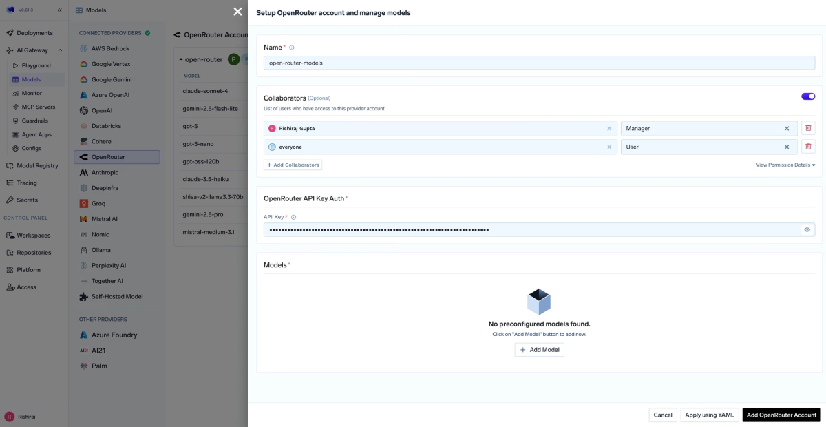The width and height of the screenshot is (826, 427).
Task: Collapse the sidebar with double-chevron icon
Action: click(x=59, y=10)
